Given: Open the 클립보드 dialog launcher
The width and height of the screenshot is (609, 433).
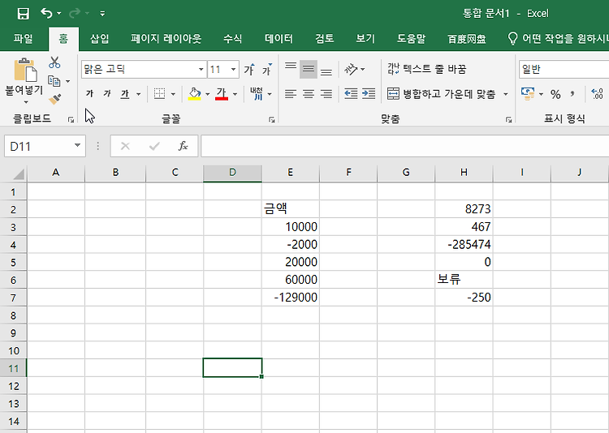Looking at the screenshot, I should click(x=71, y=120).
